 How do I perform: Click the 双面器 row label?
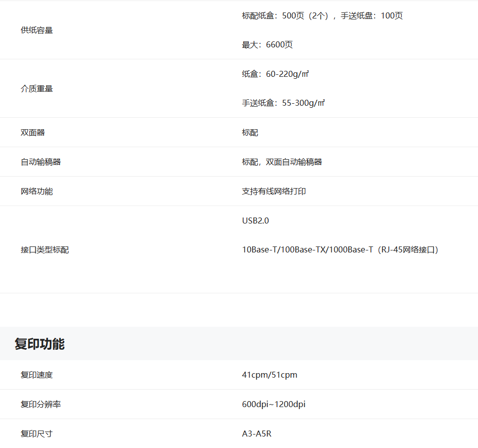pyautogui.click(x=32, y=133)
